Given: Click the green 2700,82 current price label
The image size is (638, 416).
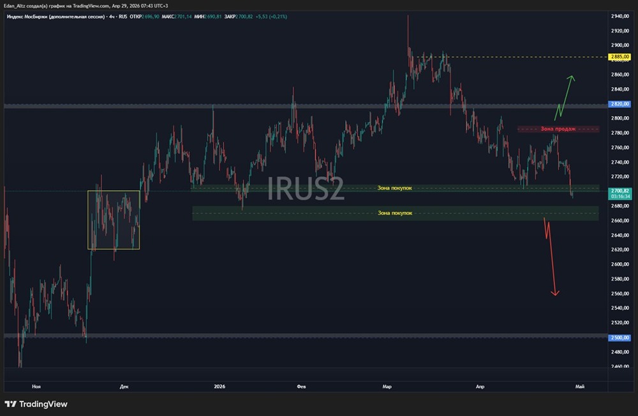Looking at the screenshot, I should [619, 191].
